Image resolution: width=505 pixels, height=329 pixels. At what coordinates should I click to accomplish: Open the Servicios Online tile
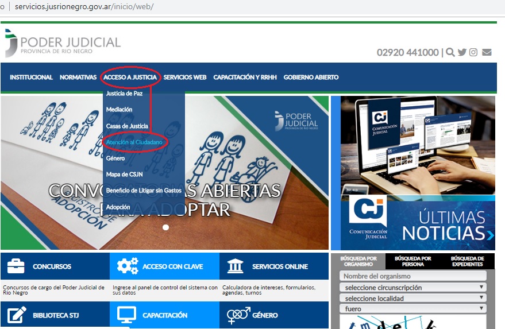tap(274, 266)
